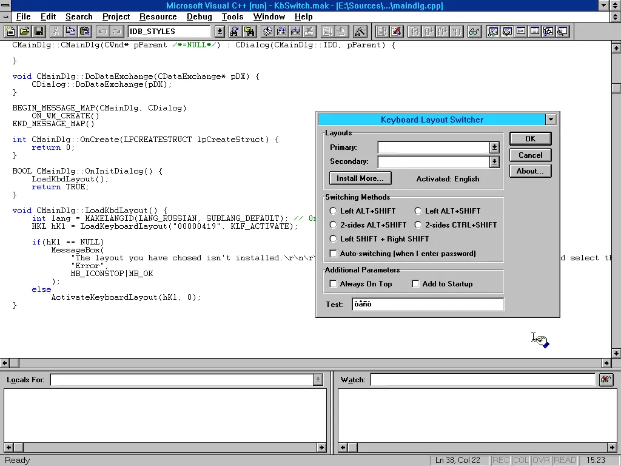Open the IDB_STYLES find combo dropdown arrow
This screenshot has height=466, width=621.
(x=220, y=32)
